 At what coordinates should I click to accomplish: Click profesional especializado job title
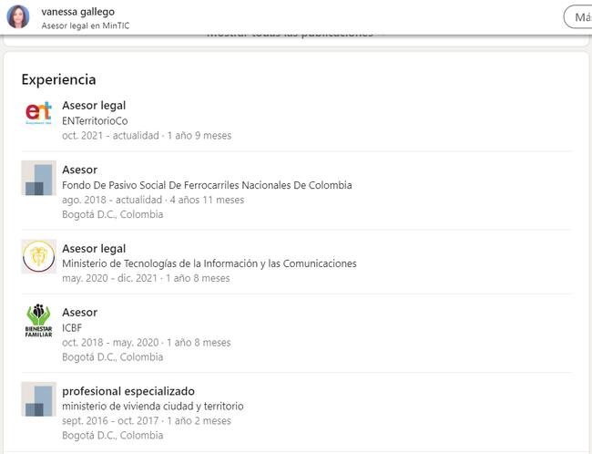pyautogui.click(x=128, y=391)
